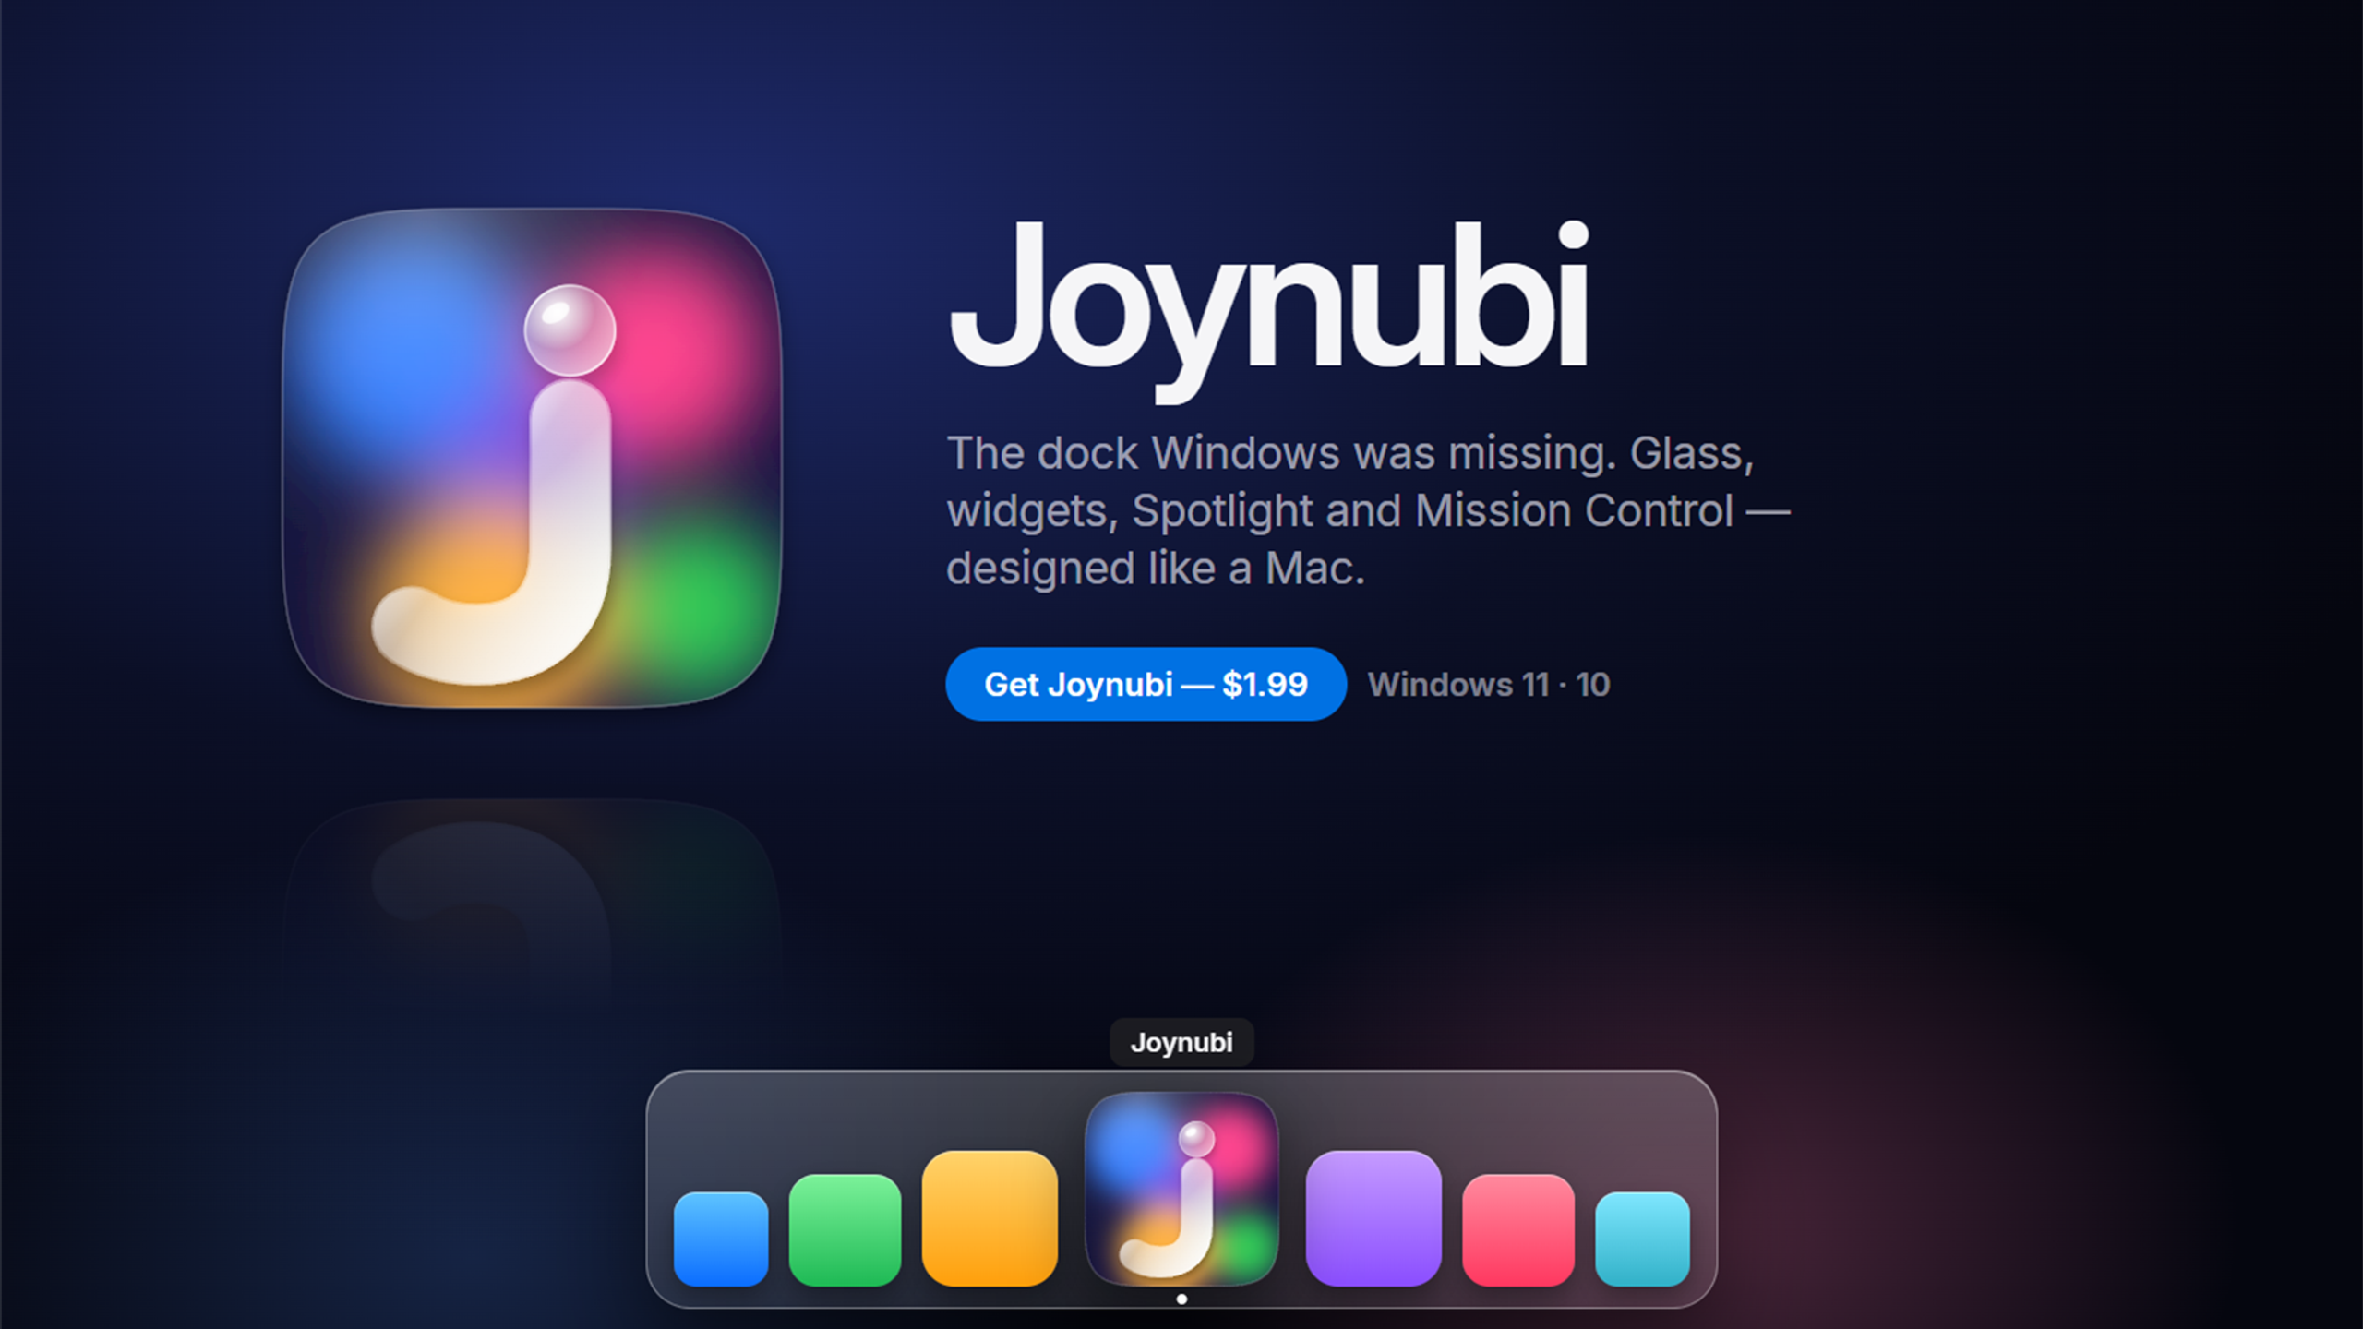Click the running indicator dot under the Joynubi dock icon
Viewport: 2363px width, 1329px height.
[1181, 1299]
